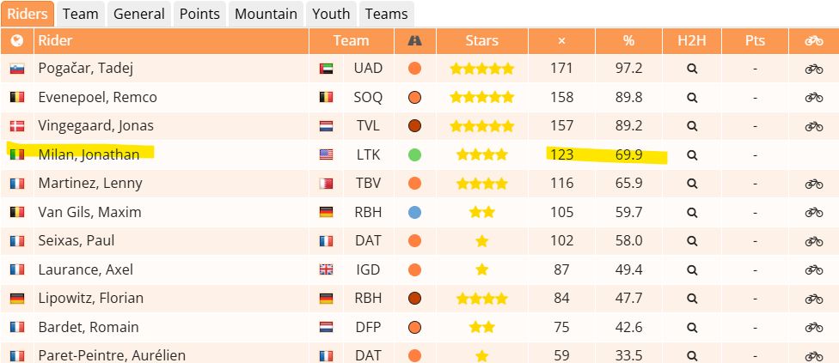
Task: Click the blue circle in Van Gils row
Action: [414, 213]
